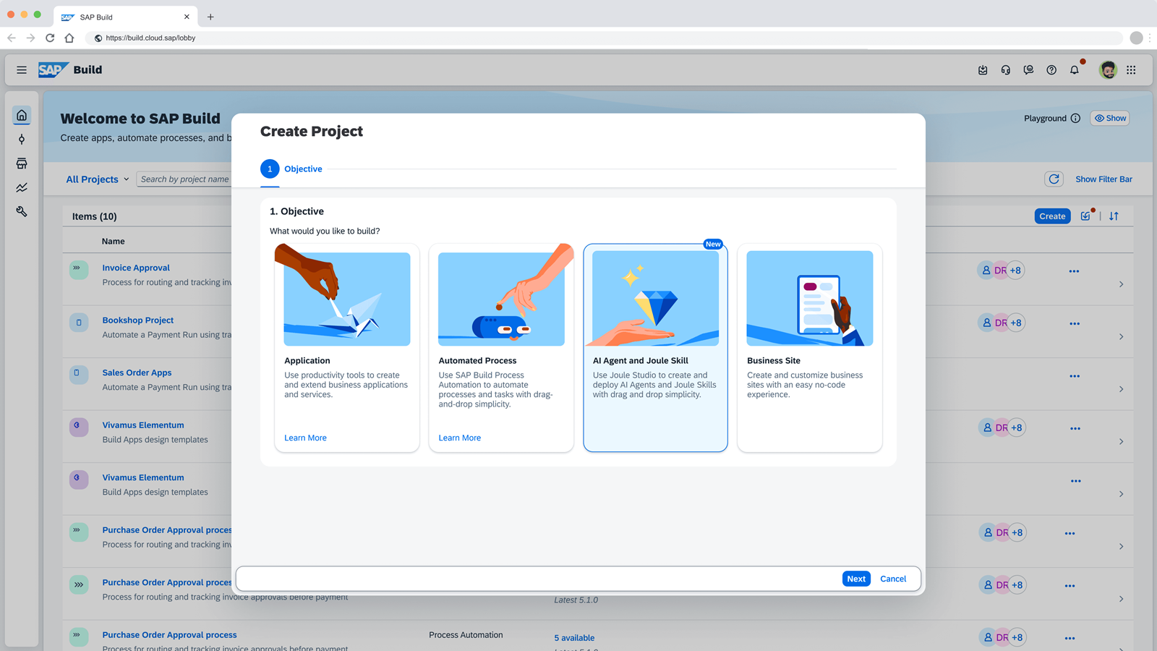
Task: Select the Automated Process card
Action: tap(501, 348)
